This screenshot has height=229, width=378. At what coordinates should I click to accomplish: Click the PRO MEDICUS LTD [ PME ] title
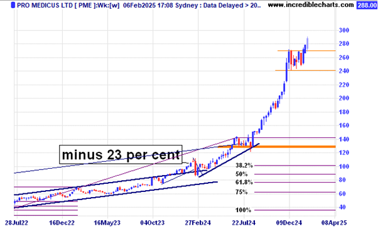pyautogui.click(x=56, y=5)
